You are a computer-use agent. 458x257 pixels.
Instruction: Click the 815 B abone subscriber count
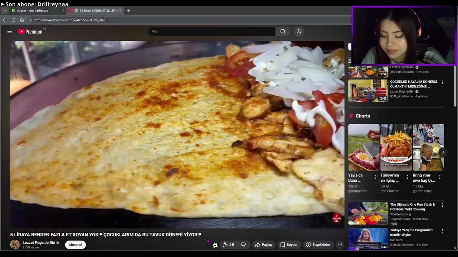click(x=30, y=248)
